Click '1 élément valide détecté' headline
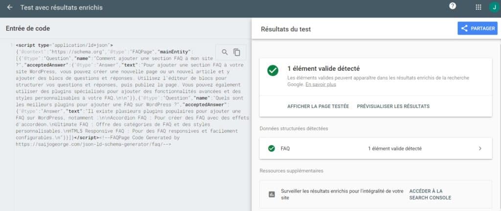 tap(323, 68)
